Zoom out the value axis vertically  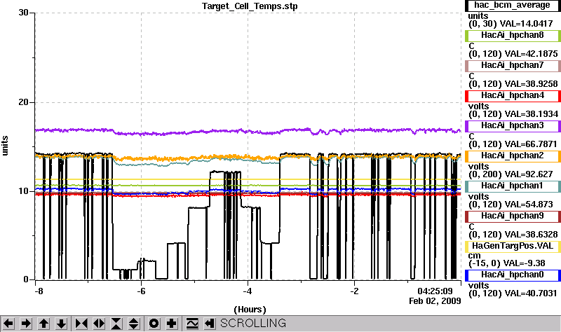pos(134,324)
